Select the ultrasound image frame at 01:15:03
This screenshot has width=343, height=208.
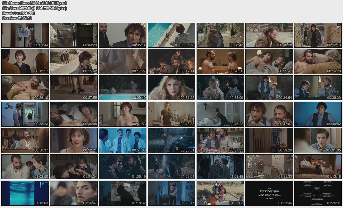coord(25,193)
